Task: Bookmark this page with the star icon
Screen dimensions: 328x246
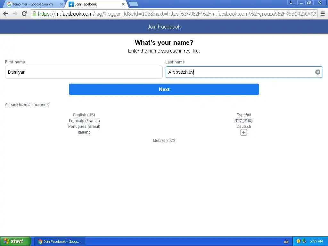Action: (313, 14)
